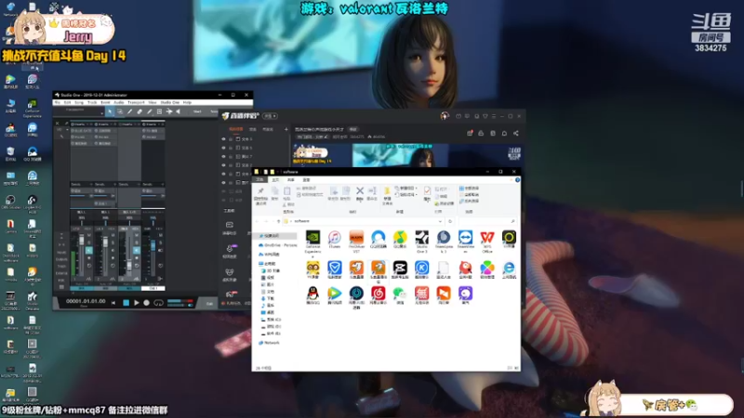Open the NetEase Cloud Music shortcut
Image resolution: width=744 pixels, height=418 pixels.
[x=379, y=295]
